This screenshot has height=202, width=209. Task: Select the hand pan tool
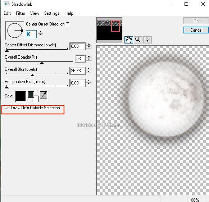pos(129,40)
